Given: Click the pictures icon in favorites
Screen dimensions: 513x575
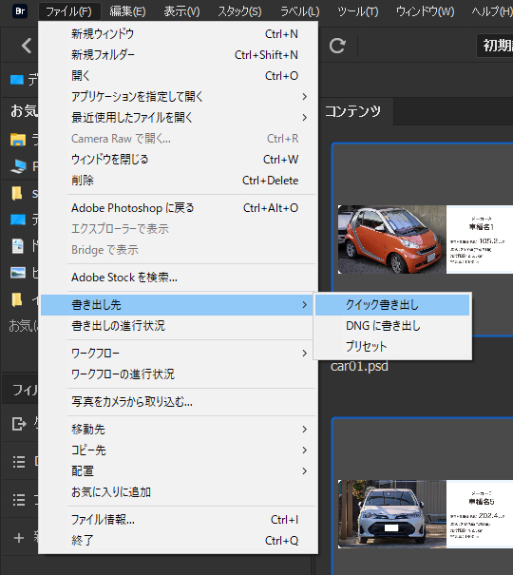Looking at the screenshot, I should click(x=18, y=273).
